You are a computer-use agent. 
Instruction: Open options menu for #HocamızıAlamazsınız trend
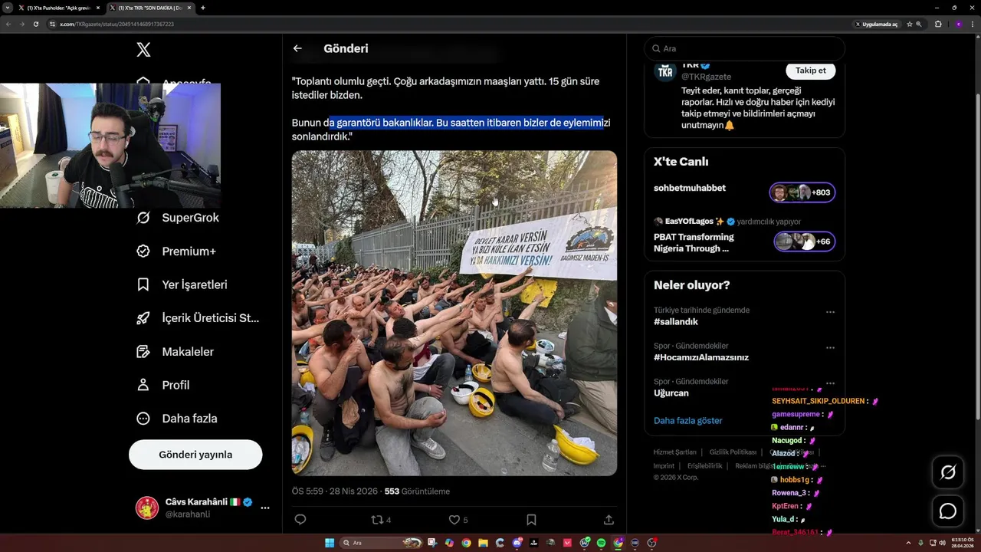(x=830, y=347)
